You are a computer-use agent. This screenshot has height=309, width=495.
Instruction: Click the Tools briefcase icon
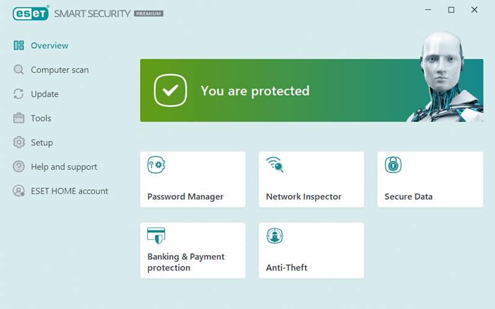(x=19, y=118)
